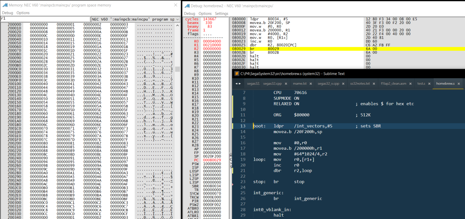The height and width of the screenshot is (219, 465).
Task: Click the left tab scroll arrow in Sublime
Action: click(236, 84)
